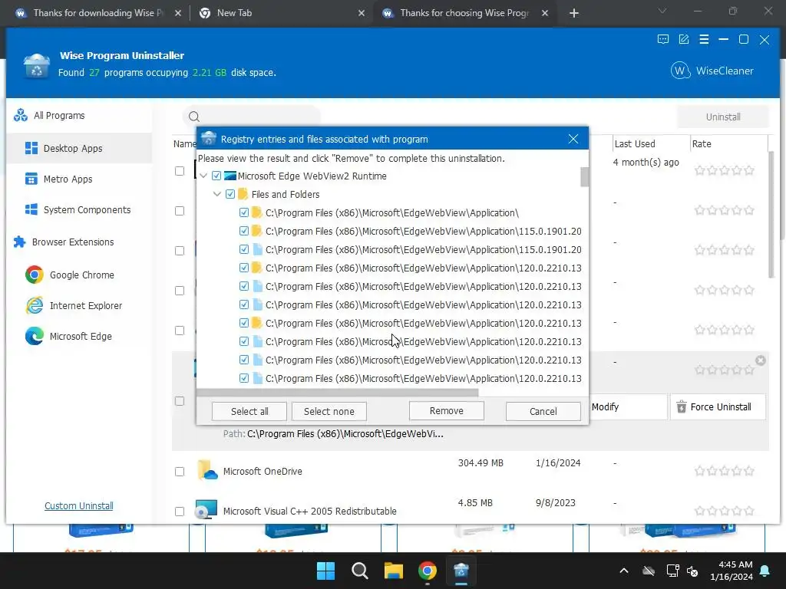The height and width of the screenshot is (589, 786).
Task: Click the Force Uninstall button
Action: (x=718, y=406)
